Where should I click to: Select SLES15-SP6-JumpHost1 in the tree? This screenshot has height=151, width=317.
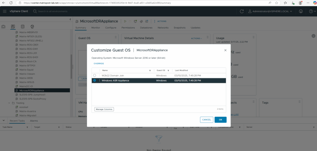(32, 95)
